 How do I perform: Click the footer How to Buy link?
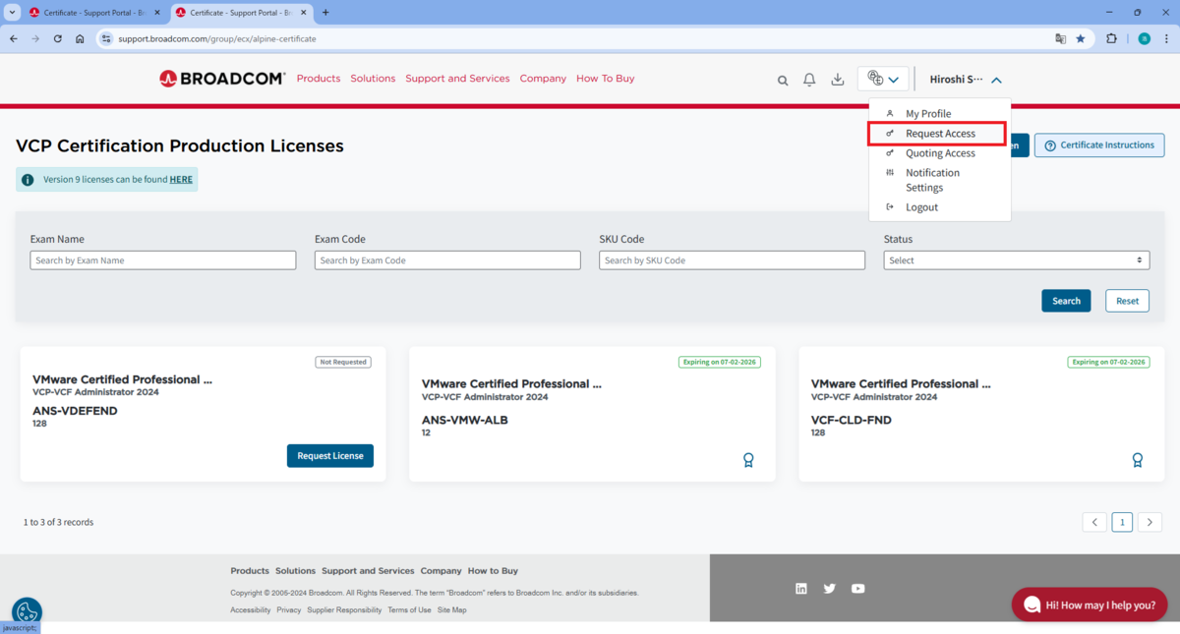[x=493, y=571]
